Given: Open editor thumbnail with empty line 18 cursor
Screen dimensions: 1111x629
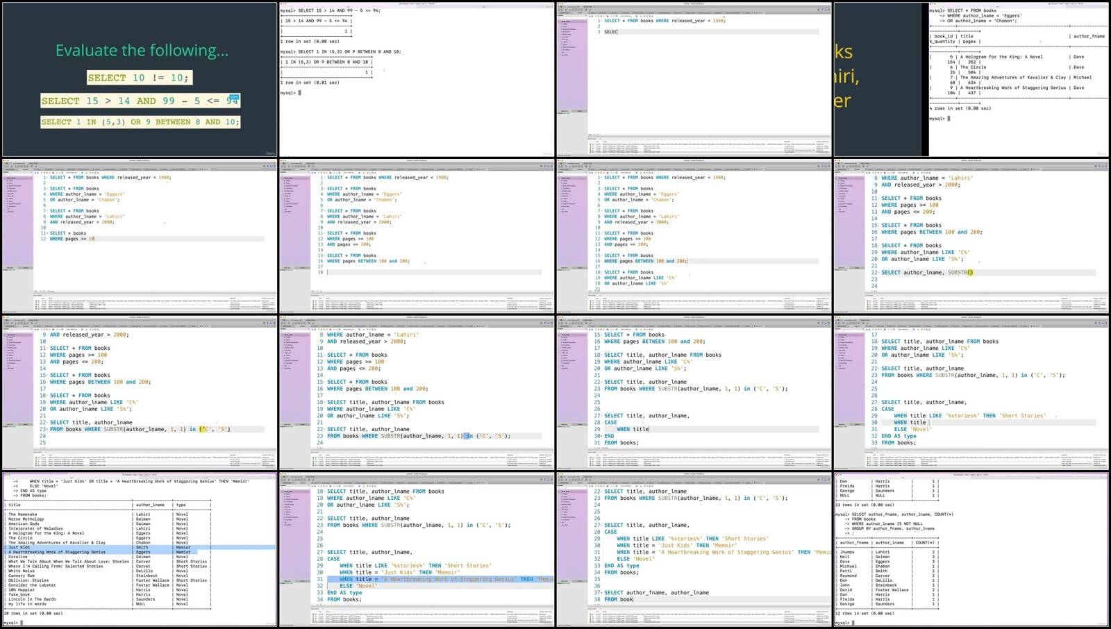Looking at the screenshot, I should click(x=417, y=236).
